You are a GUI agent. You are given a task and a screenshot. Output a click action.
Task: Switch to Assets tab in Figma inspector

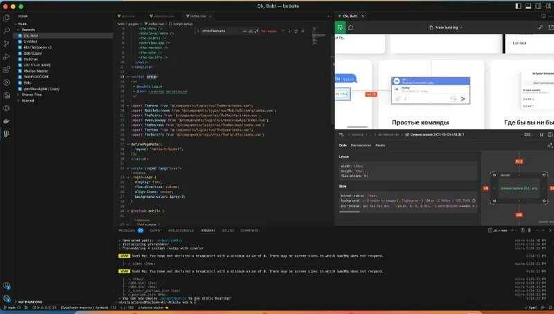380,145
